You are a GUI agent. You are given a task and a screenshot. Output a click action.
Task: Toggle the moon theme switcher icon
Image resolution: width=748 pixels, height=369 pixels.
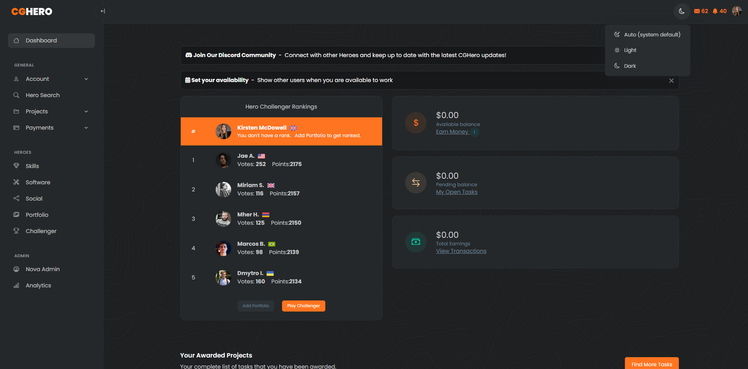coord(682,11)
